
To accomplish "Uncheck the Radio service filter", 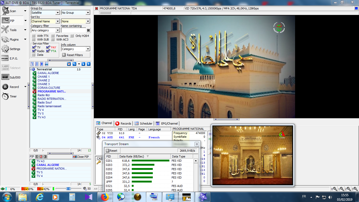I will click(34, 51).
